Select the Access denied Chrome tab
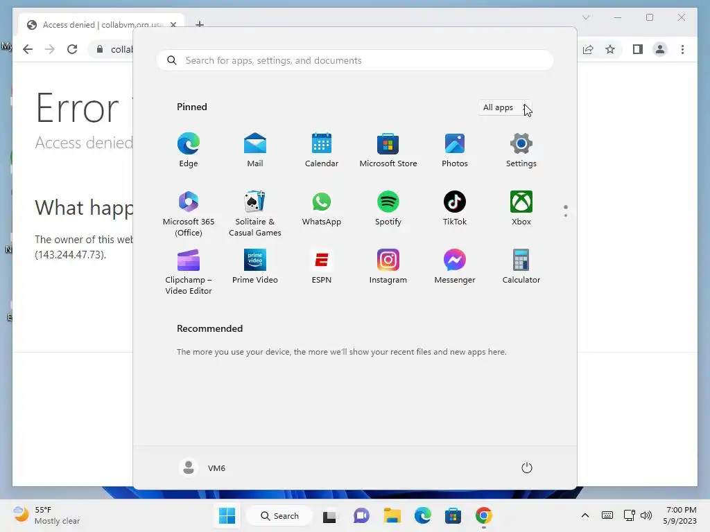 point(101,24)
